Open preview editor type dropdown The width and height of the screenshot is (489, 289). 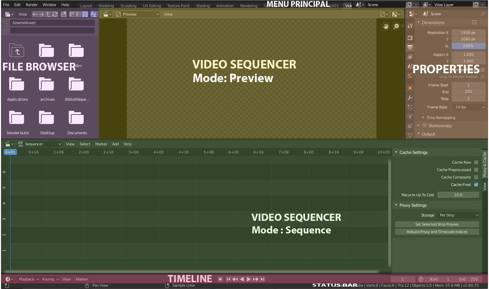coord(108,14)
